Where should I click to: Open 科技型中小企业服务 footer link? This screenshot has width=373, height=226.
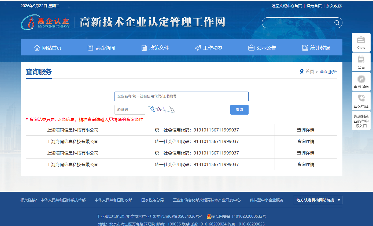click(267, 200)
